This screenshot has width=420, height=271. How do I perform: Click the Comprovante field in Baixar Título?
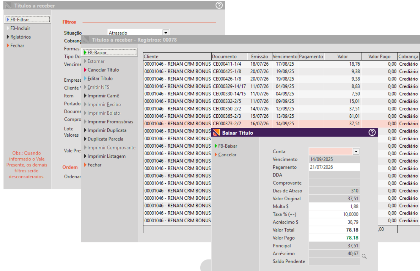coord(334,183)
